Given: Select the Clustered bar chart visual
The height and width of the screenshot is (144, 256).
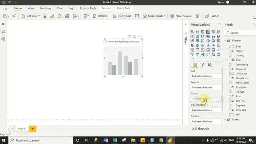Looking at the screenshot, I should (x=203, y=32).
